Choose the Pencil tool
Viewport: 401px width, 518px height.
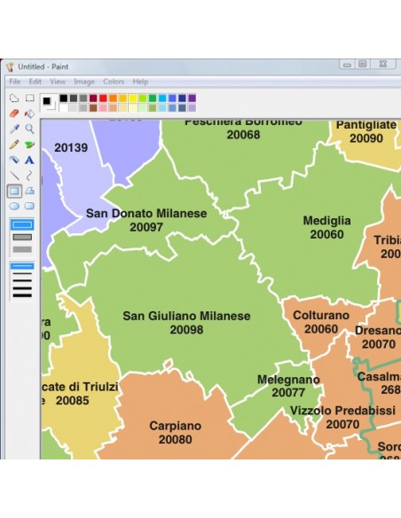coord(14,145)
